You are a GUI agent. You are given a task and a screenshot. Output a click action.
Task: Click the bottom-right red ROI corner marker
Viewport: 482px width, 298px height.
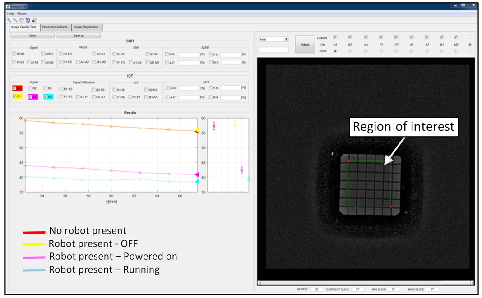click(391, 206)
